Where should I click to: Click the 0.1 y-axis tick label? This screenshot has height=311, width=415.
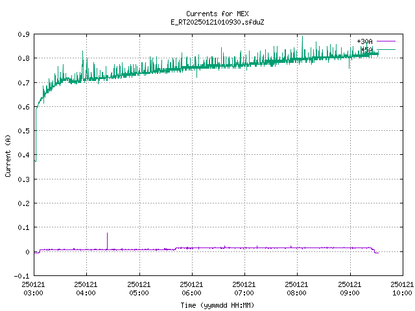(x=23, y=227)
